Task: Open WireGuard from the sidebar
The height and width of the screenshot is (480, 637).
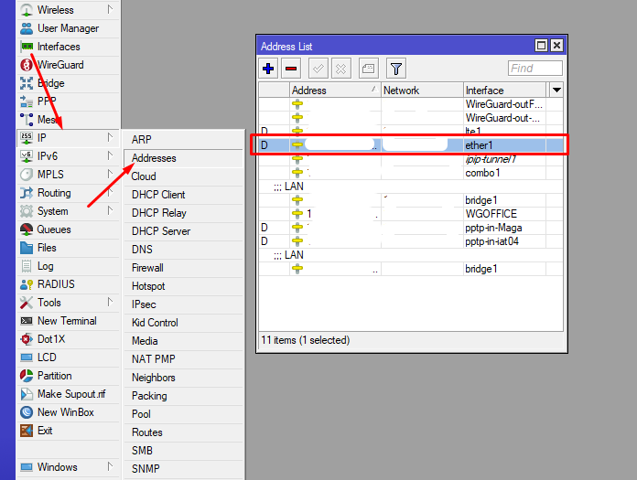Action: [59, 65]
